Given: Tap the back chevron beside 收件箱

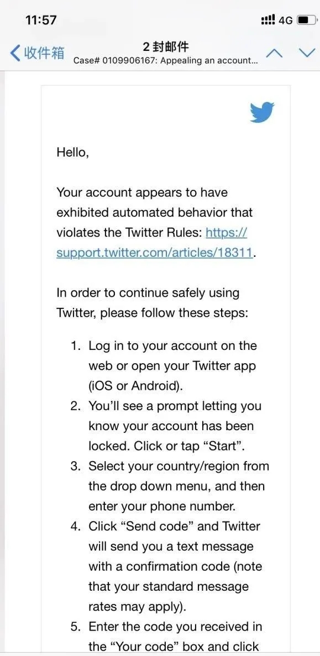Looking at the screenshot, I should tap(14, 53).
